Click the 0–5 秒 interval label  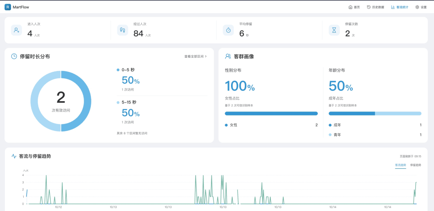click(x=128, y=70)
